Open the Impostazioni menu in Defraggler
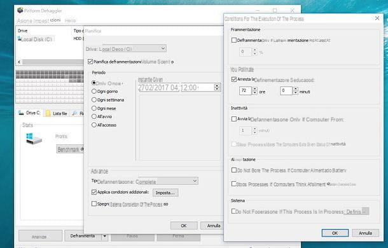Screen dimensions: 388x248 pyautogui.click(x=46, y=20)
